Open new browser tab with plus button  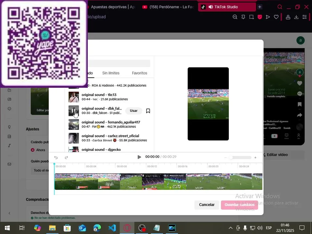pyautogui.click(x=260, y=7)
